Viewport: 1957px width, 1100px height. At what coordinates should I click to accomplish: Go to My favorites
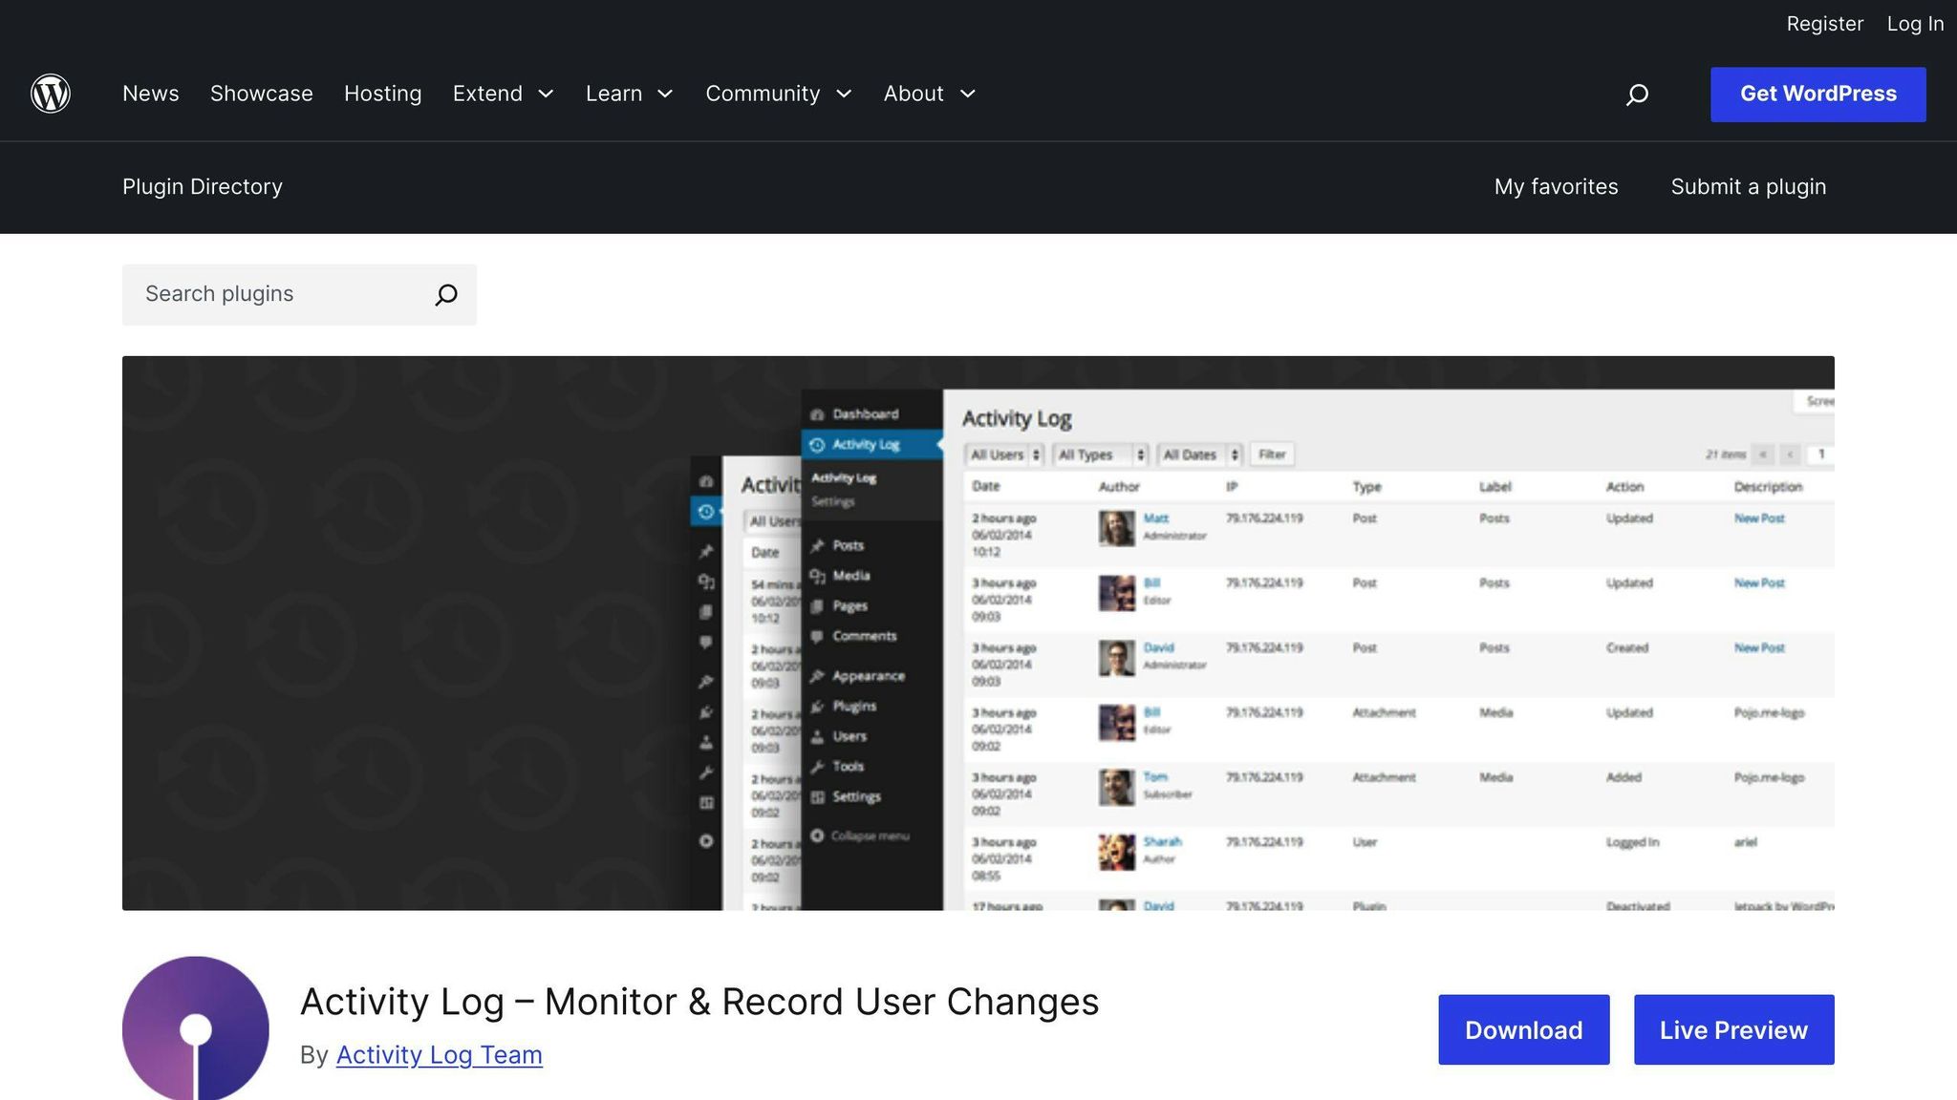click(x=1557, y=187)
